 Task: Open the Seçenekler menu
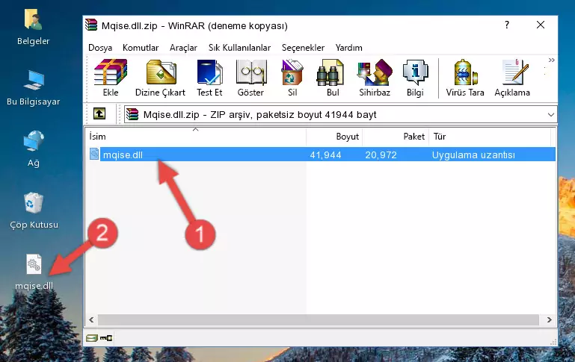point(303,48)
